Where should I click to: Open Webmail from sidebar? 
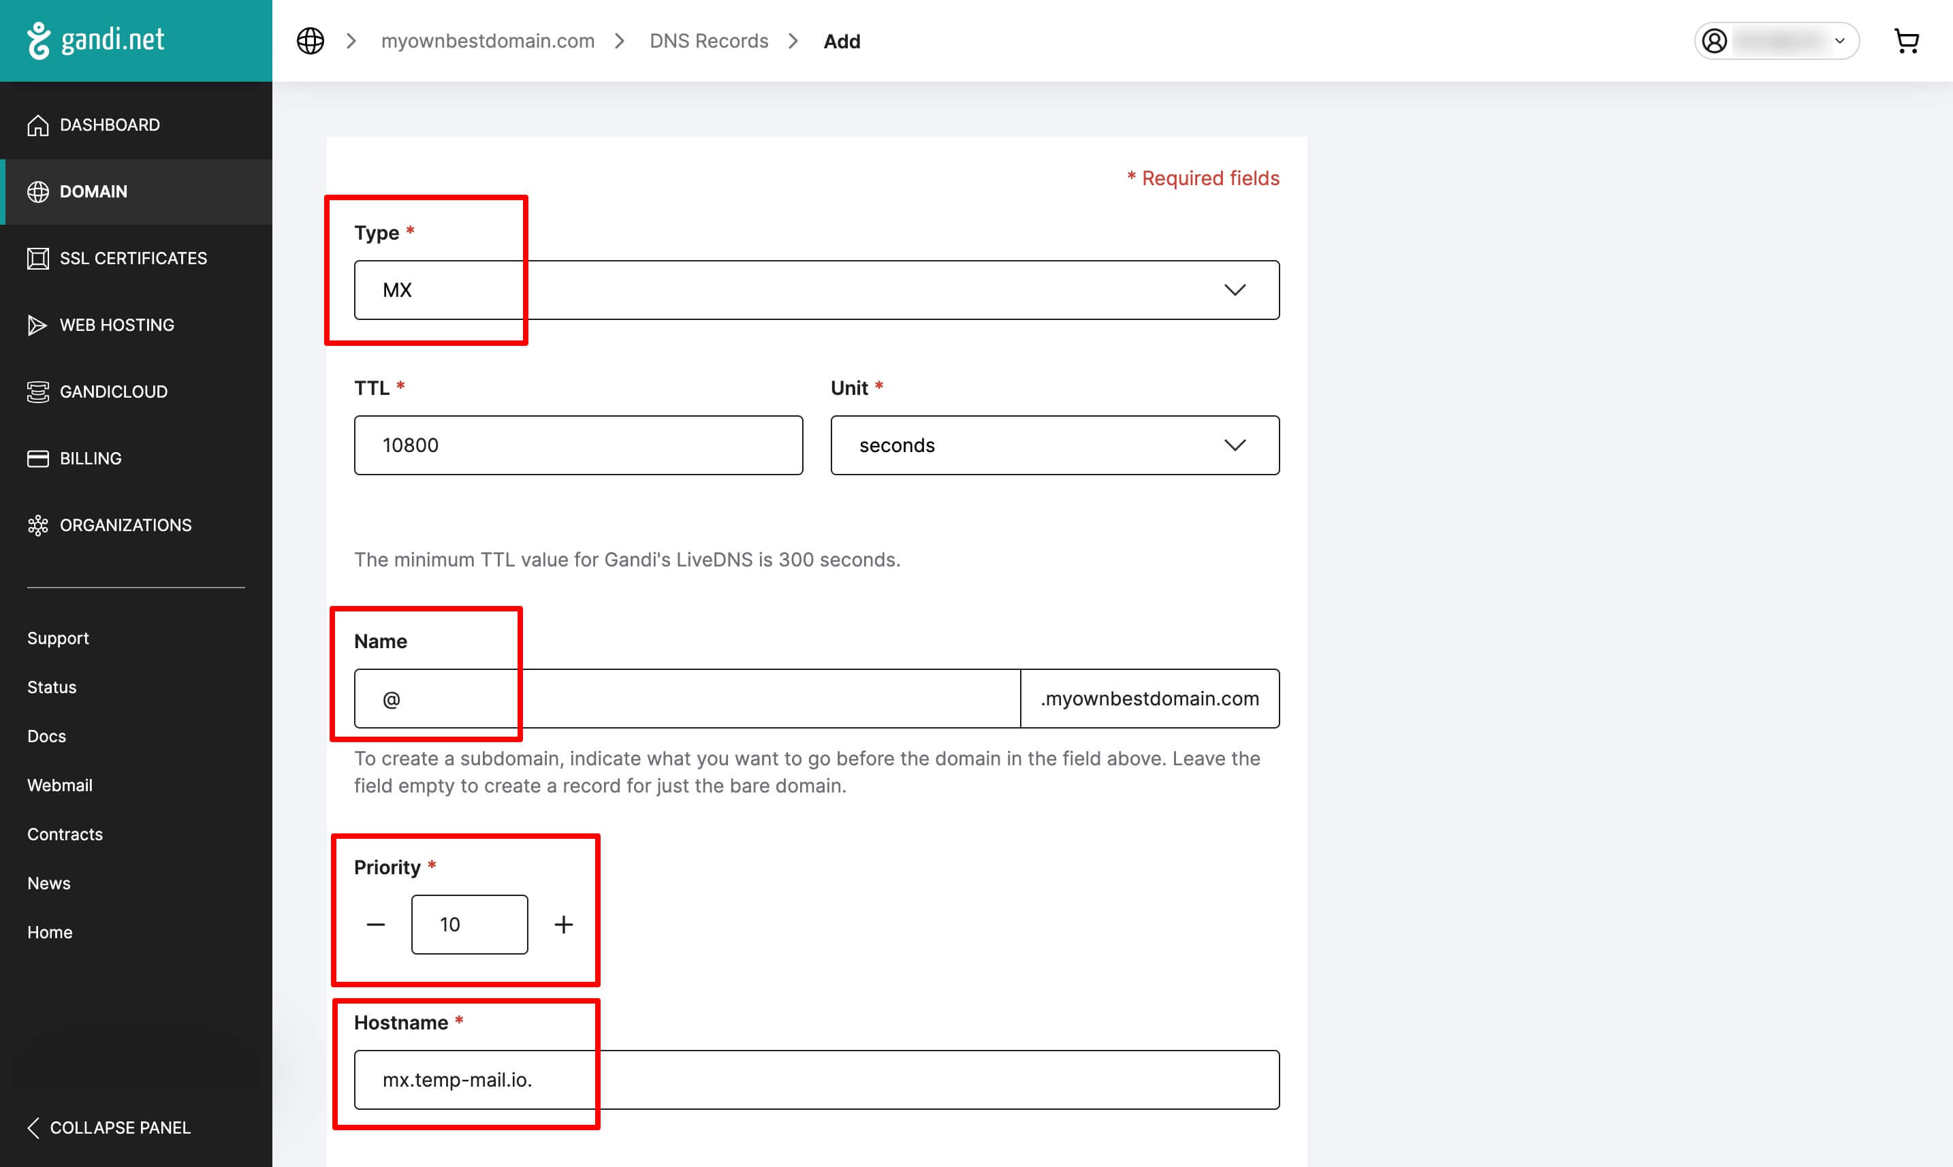[x=60, y=785]
